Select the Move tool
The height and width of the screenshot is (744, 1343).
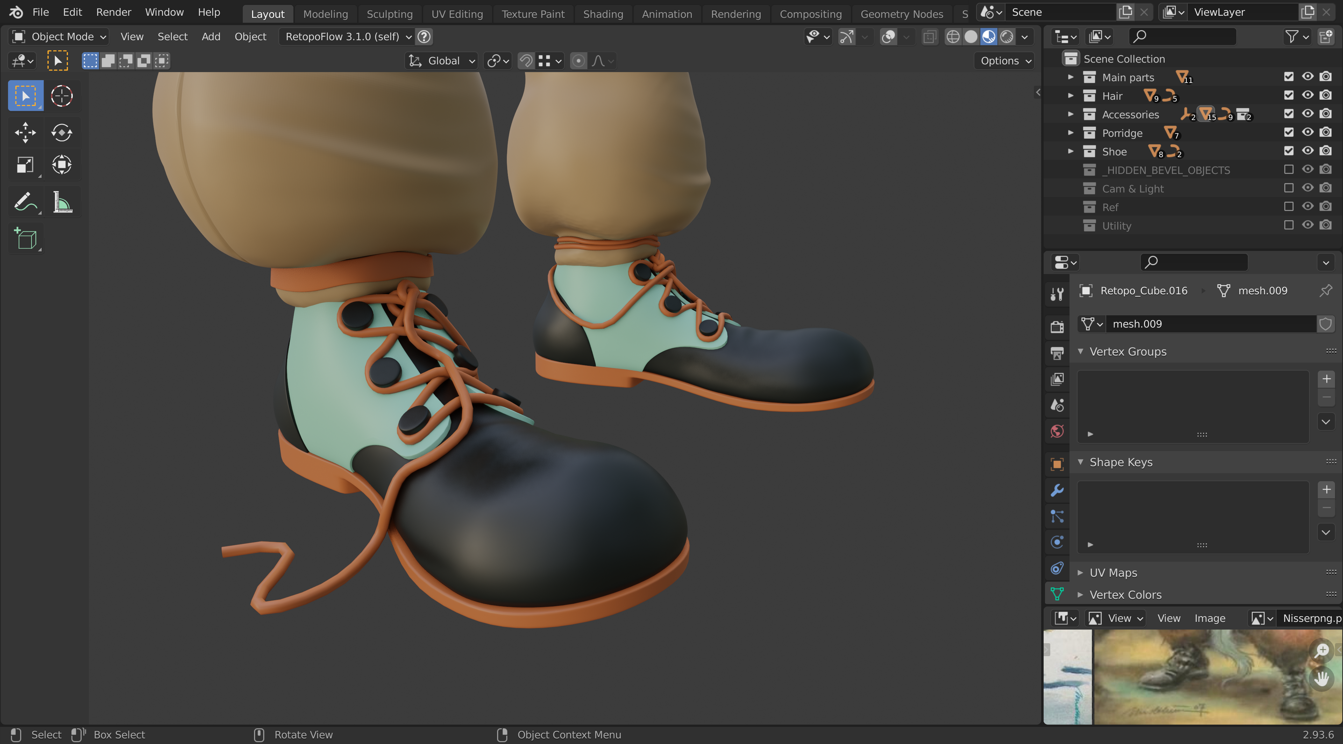coord(25,133)
